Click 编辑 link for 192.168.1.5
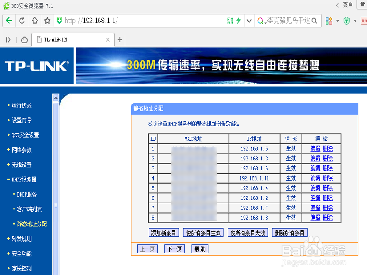 tap(315, 148)
